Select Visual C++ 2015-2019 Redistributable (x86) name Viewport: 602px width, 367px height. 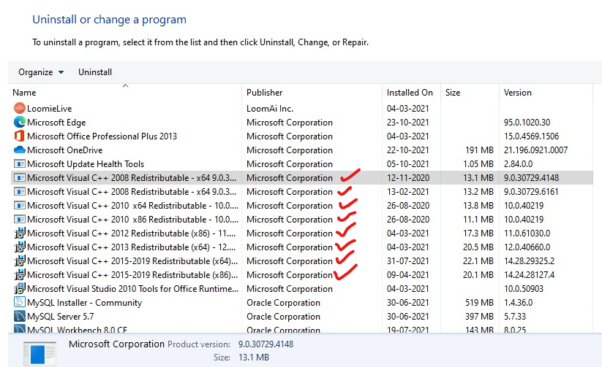click(132, 274)
